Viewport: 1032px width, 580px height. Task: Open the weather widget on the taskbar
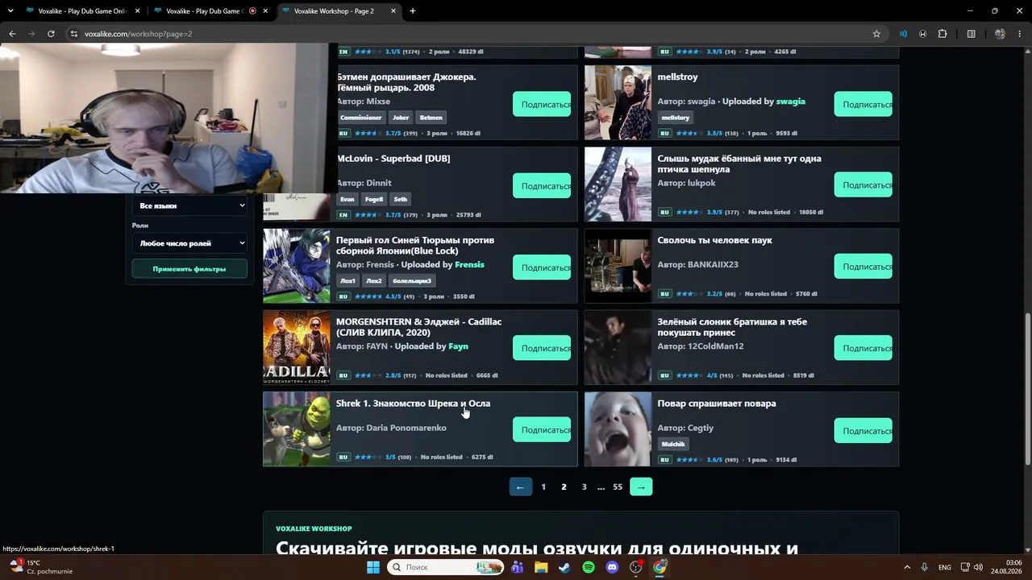coord(40,567)
